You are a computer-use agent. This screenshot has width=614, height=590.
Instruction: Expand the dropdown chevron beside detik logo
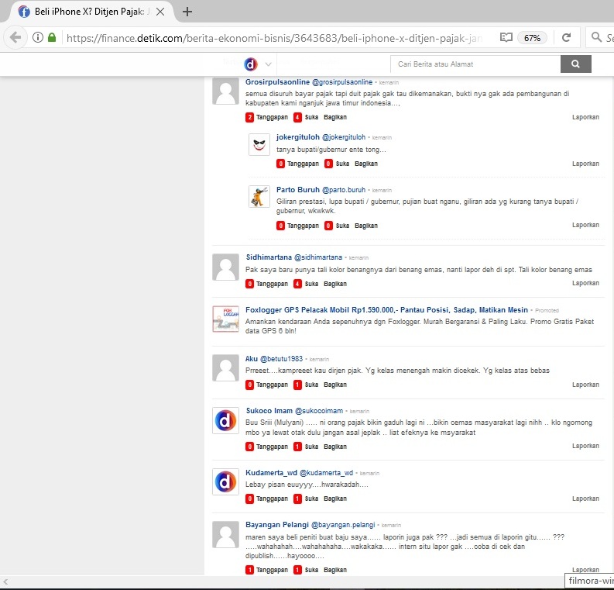pyautogui.click(x=268, y=64)
